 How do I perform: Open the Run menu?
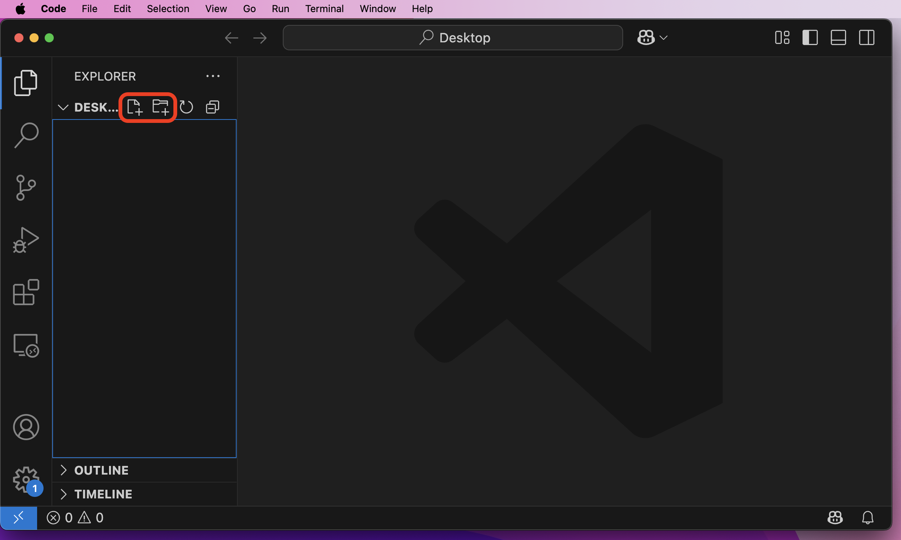(280, 9)
